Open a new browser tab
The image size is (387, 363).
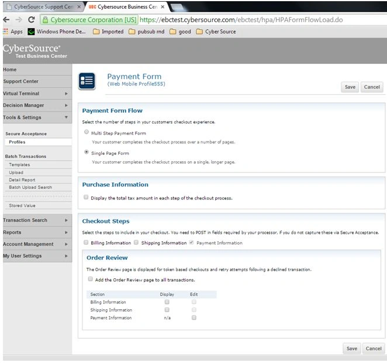(178, 8)
